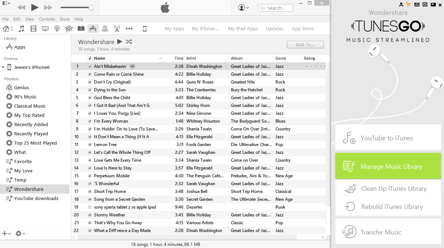Play the Wondershare playlist
This screenshot has width=444, height=248.
click(x=120, y=42)
